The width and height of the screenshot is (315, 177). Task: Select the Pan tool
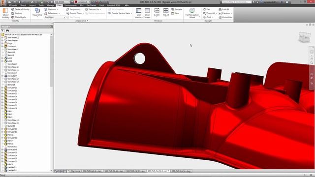pyautogui.click(x=207, y=9)
